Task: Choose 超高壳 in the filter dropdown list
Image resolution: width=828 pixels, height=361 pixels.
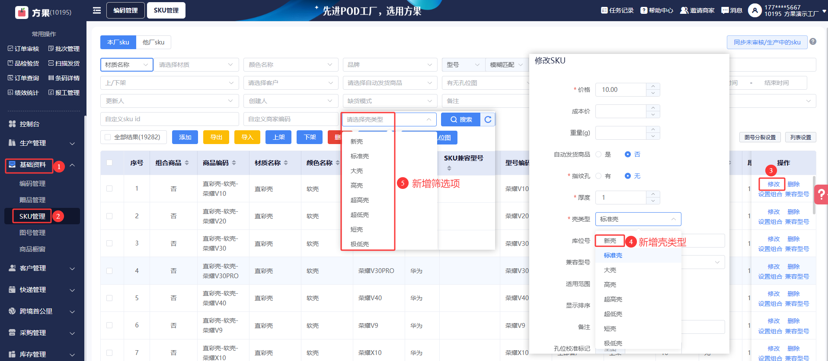Action: [x=360, y=200]
